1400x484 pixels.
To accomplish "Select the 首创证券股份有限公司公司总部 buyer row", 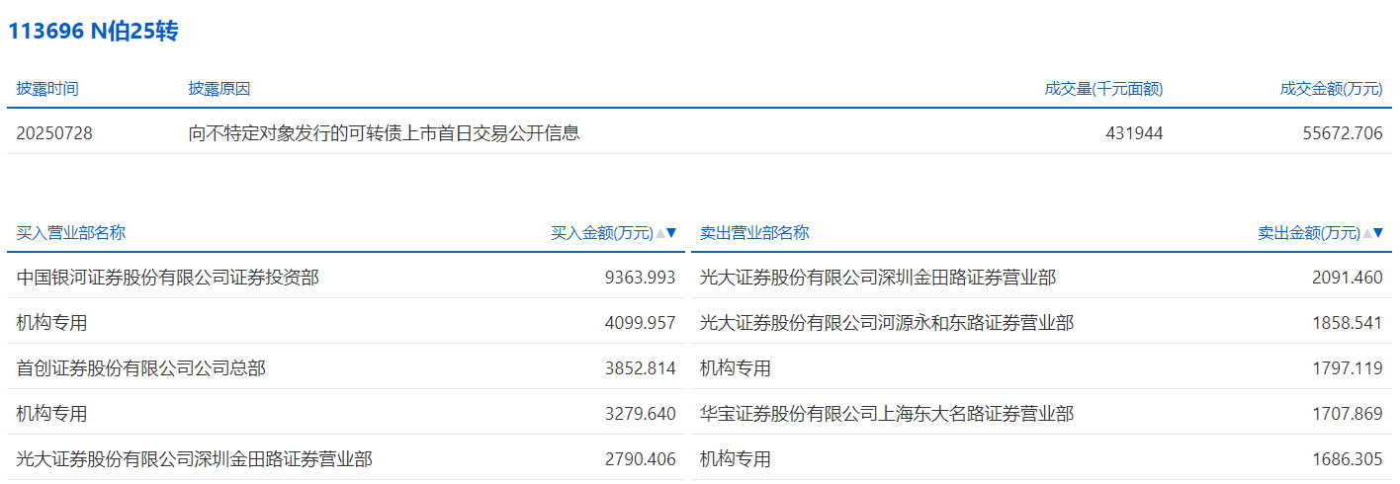I will point(141,368).
